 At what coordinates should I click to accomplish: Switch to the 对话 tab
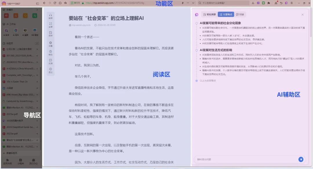[240, 14]
